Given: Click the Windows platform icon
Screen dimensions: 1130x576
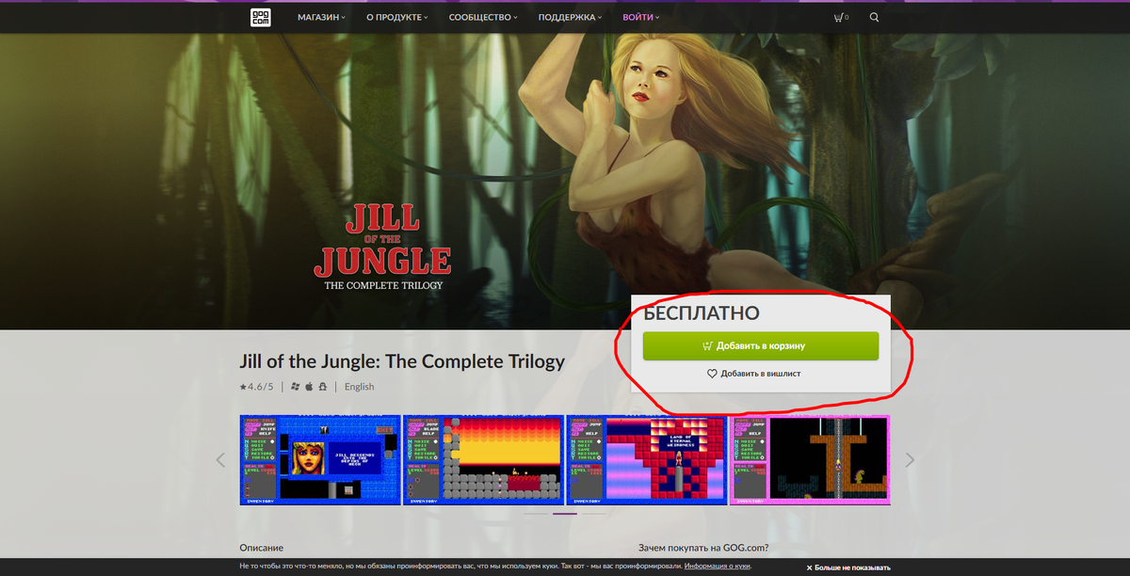Looking at the screenshot, I should pos(296,387).
